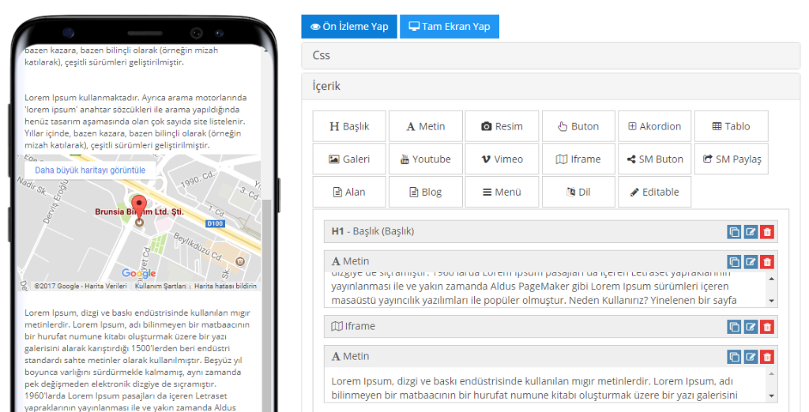
Task: Click the red map pin marker
Action: (x=139, y=207)
